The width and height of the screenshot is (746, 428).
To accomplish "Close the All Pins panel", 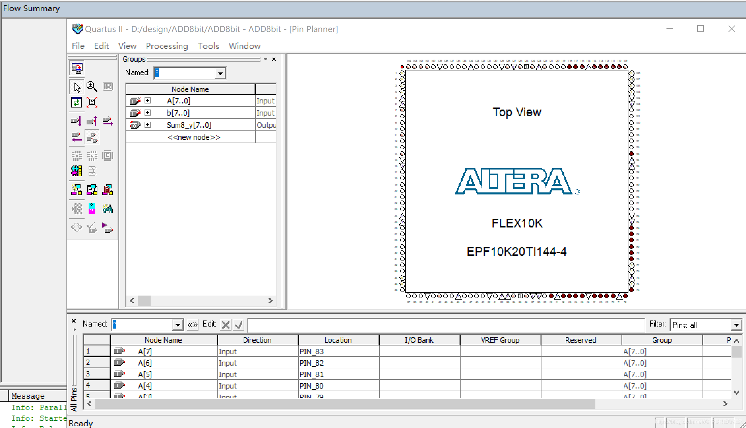I will pos(74,320).
